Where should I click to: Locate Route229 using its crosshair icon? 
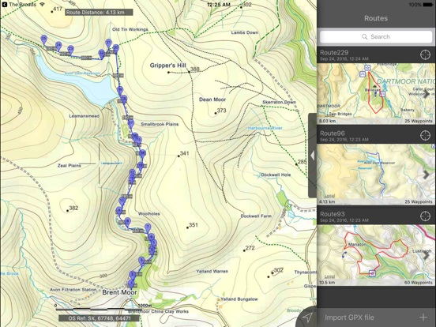click(x=425, y=54)
